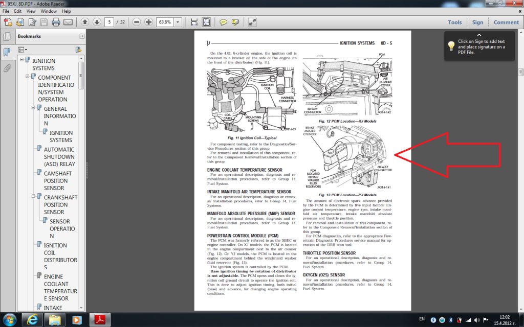Zoom in using the plus button
This screenshot has height=327, width=524.
click(148, 22)
